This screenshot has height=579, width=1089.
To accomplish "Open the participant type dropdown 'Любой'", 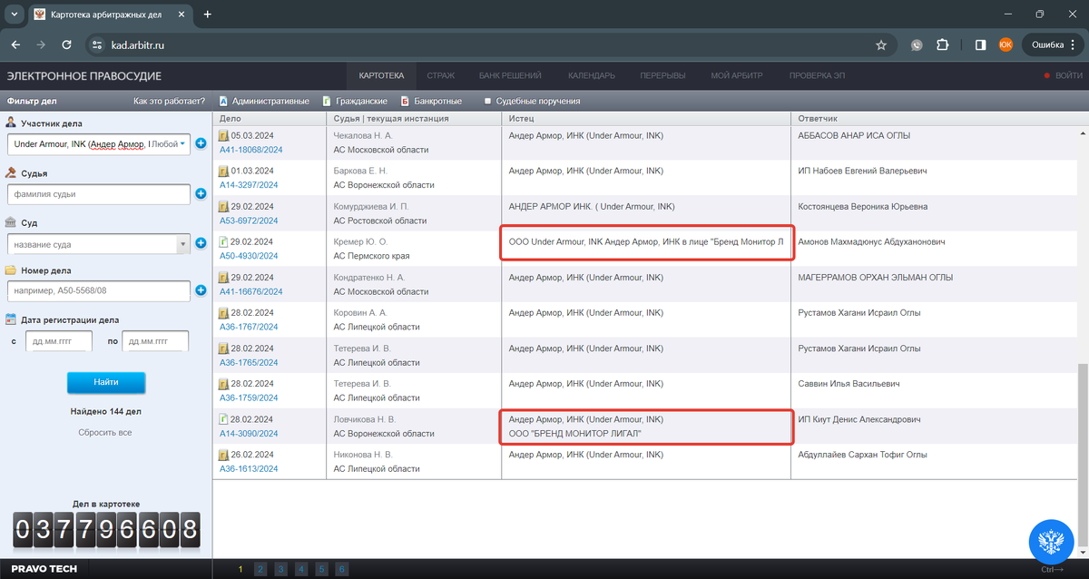I will pos(168,143).
